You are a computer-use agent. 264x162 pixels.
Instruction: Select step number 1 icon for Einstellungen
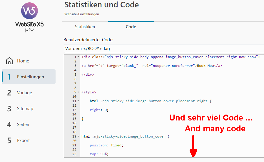(9, 77)
